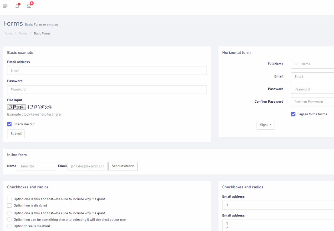The height and width of the screenshot is (231, 334).
Task: Click the Horizontal form card title
Action: click(236, 53)
